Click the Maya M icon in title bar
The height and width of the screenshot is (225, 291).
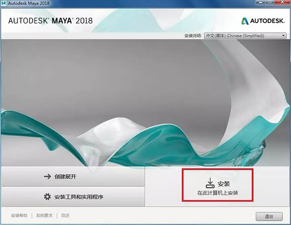pos(4,3)
